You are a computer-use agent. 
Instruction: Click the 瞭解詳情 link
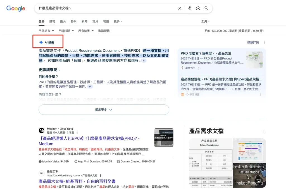(x=253, y=42)
